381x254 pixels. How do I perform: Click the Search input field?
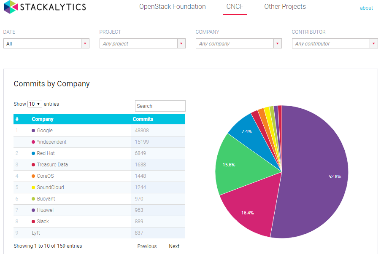(x=160, y=106)
